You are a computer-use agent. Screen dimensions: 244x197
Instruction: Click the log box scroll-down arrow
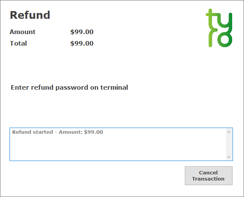[x=229, y=157]
